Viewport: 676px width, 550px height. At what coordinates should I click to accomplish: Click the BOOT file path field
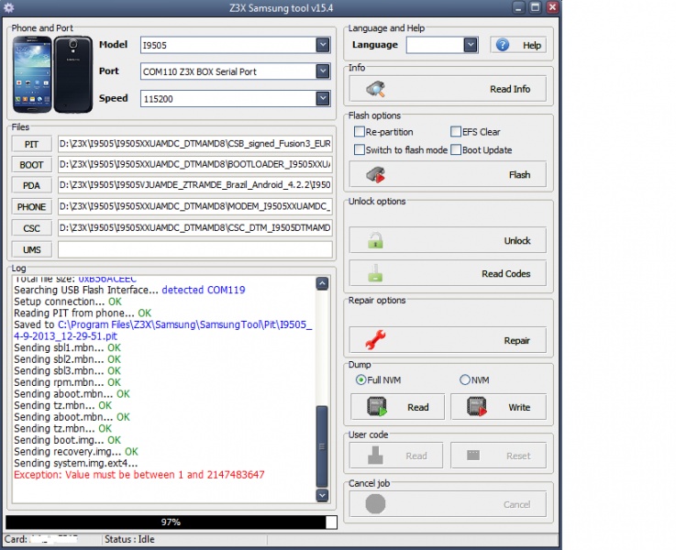[x=194, y=164]
